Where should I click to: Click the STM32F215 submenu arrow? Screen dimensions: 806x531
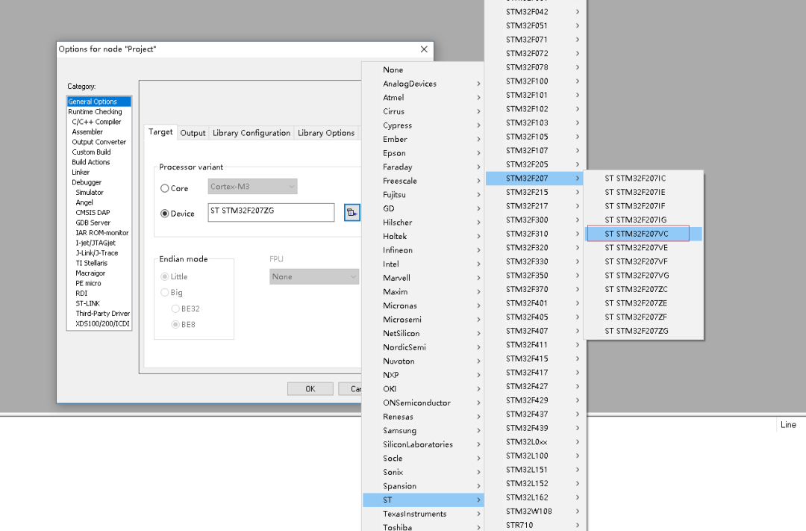coord(578,193)
